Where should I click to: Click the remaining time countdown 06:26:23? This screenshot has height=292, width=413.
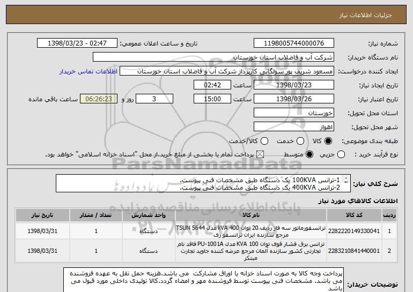(99, 99)
